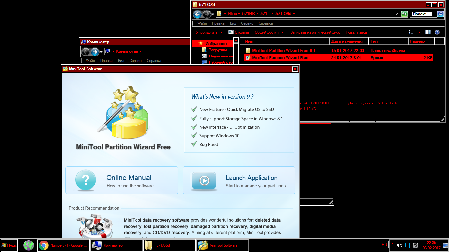Click the Загрузки folder icon in the sidebar
Screen dimensions: 449x252
point(204,50)
